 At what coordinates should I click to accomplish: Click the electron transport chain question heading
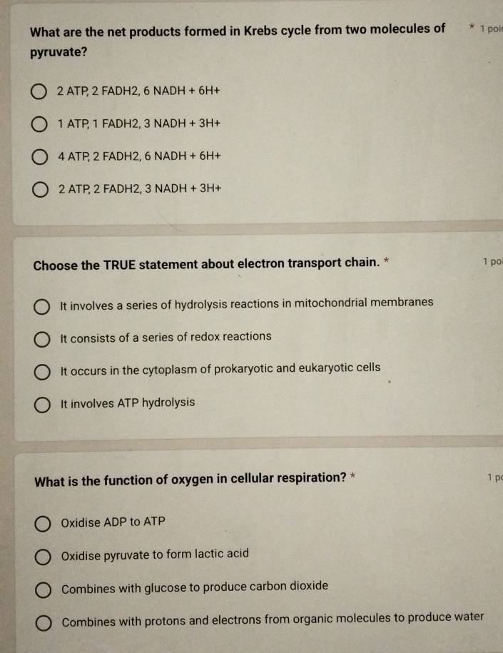click(x=206, y=264)
